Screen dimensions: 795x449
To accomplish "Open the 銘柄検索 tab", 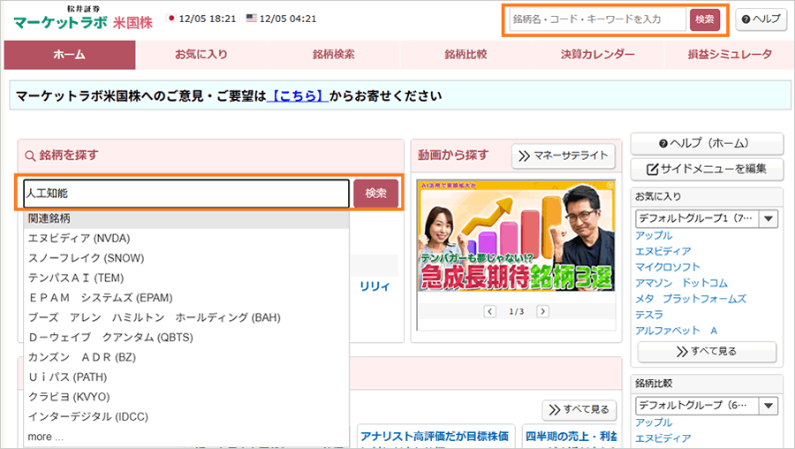I will [334, 55].
